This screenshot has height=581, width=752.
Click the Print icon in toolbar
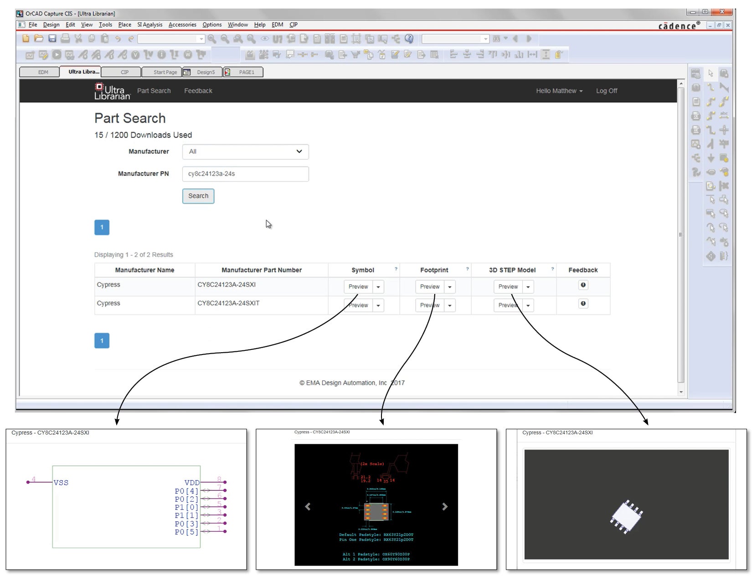(x=65, y=39)
